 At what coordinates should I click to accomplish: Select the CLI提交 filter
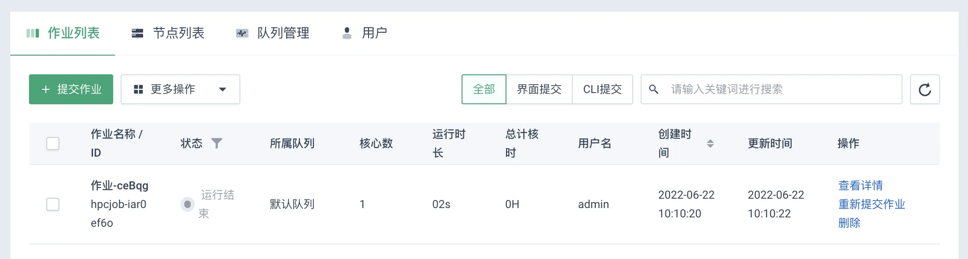click(602, 89)
